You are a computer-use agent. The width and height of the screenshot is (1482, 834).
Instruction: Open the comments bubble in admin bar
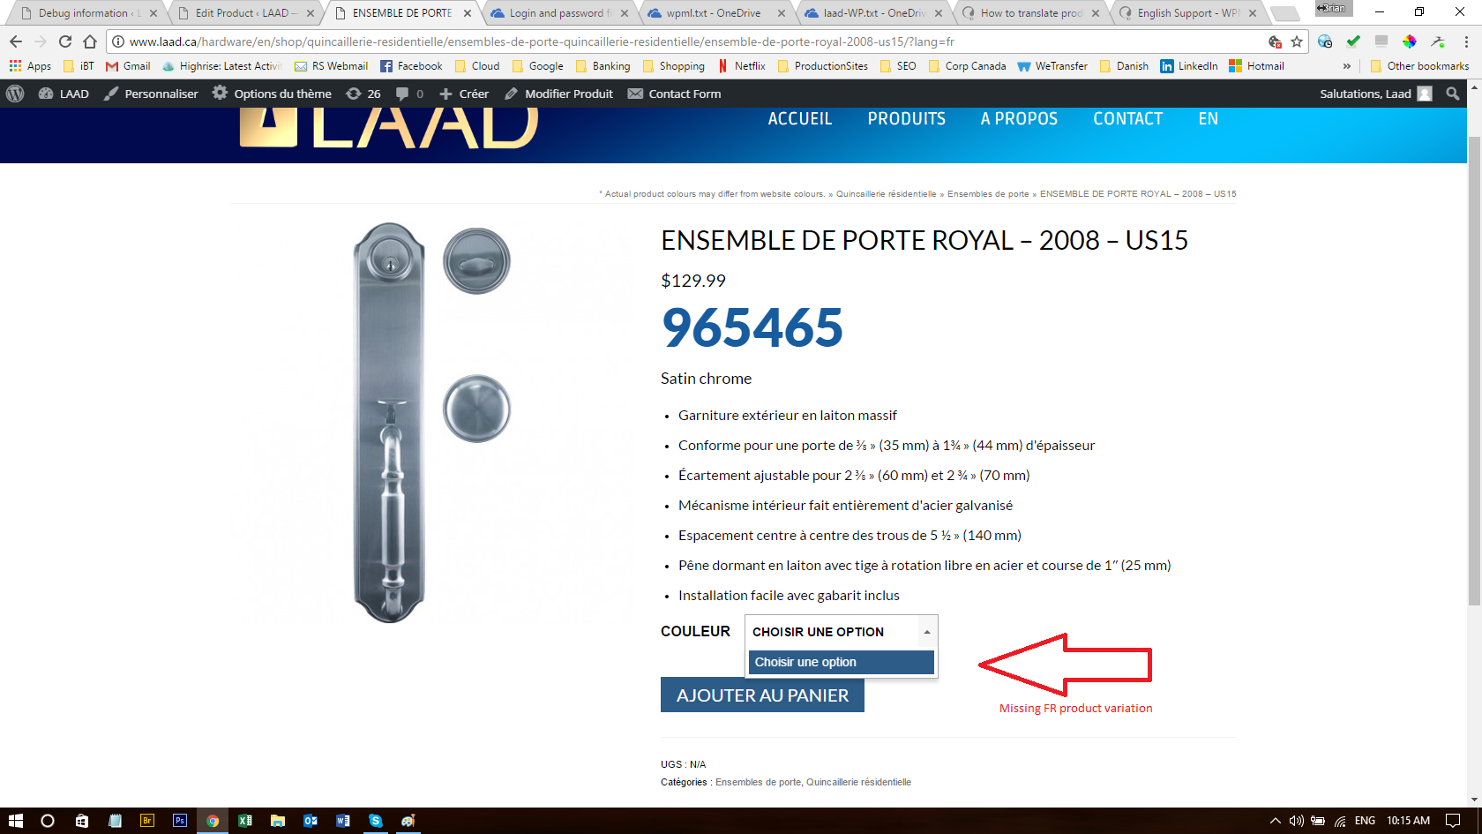[408, 94]
